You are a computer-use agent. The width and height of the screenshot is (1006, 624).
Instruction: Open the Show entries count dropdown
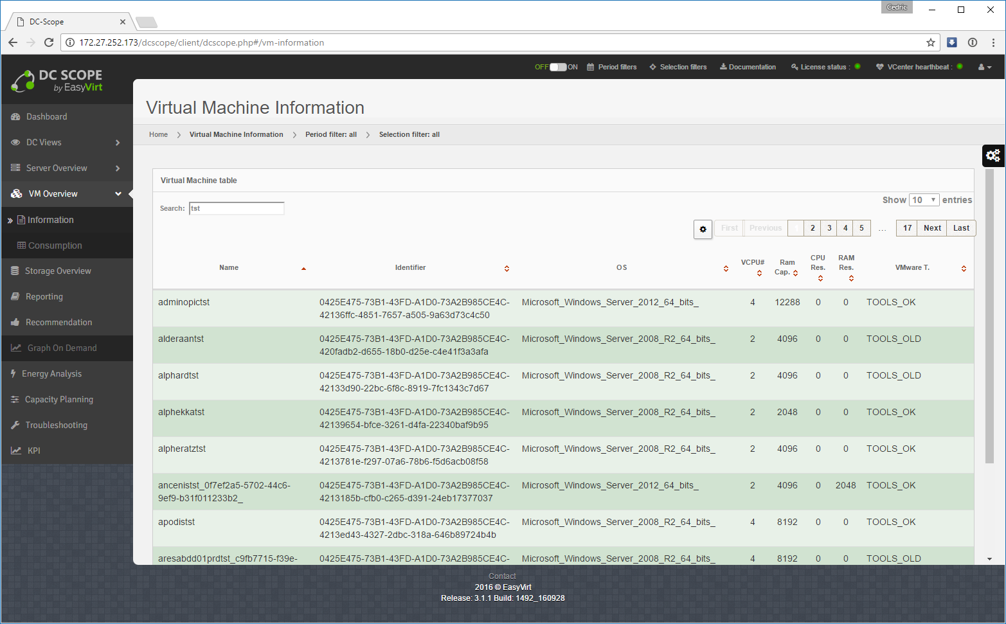(924, 200)
